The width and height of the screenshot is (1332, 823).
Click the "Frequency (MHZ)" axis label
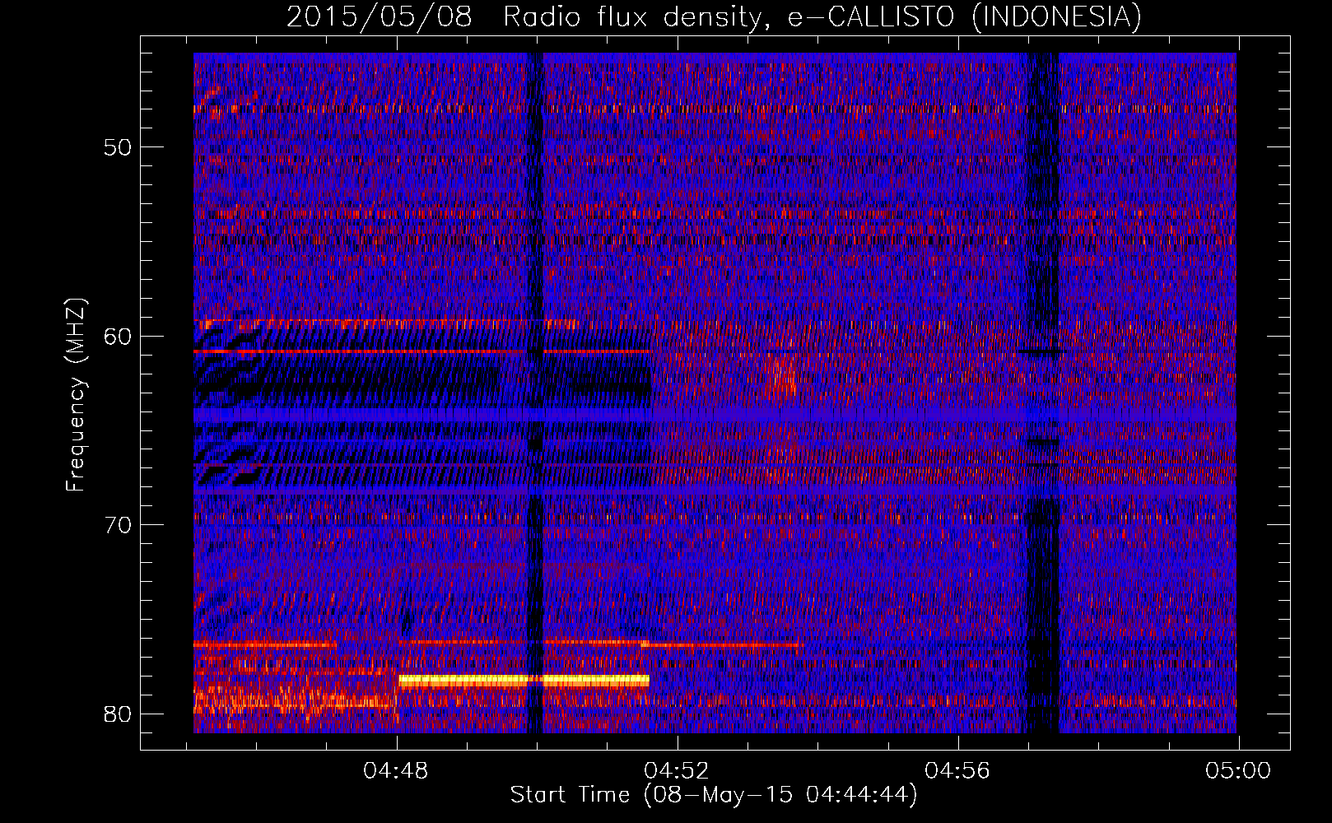tap(76, 394)
